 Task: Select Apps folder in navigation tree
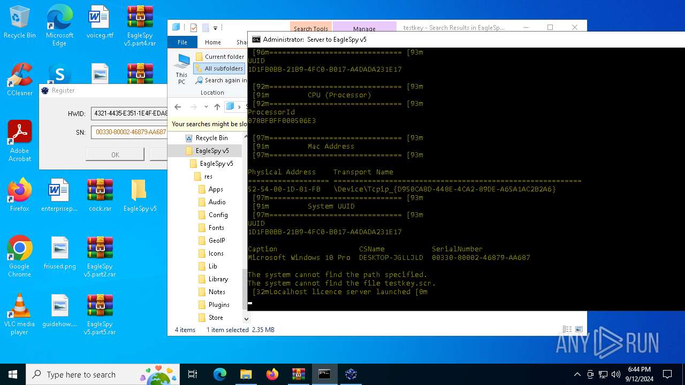216,189
